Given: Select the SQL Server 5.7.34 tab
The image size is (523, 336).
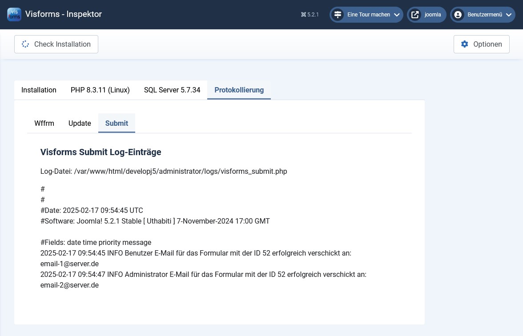Looking at the screenshot, I should pyautogui.click(x=172, y=90).
